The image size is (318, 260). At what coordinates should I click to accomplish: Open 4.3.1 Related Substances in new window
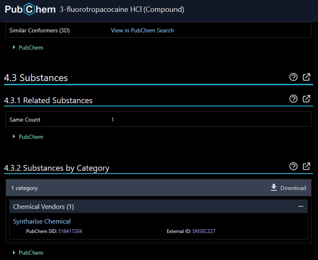click(307, 99)
